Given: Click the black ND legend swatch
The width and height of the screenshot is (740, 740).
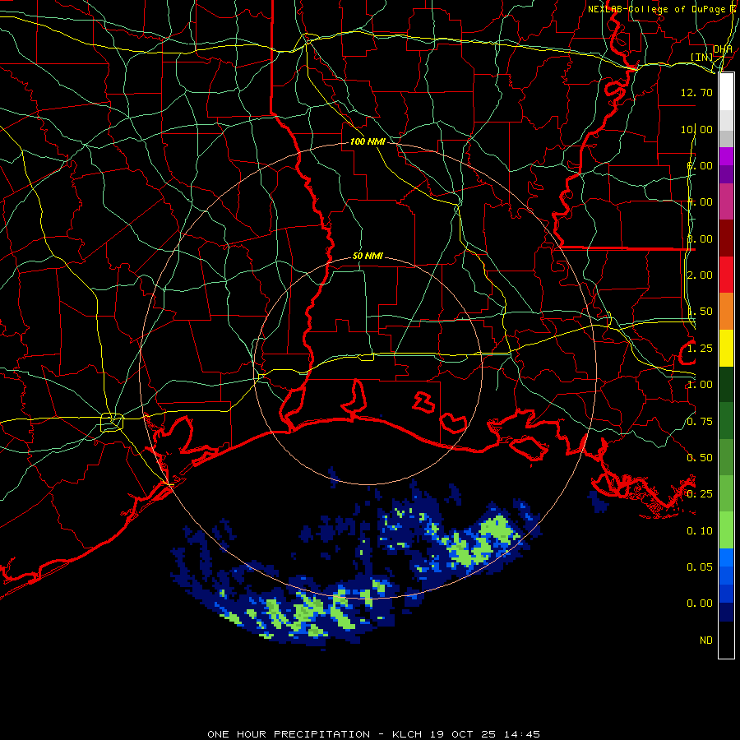Looking at the screenshot, I should [726, 640].
